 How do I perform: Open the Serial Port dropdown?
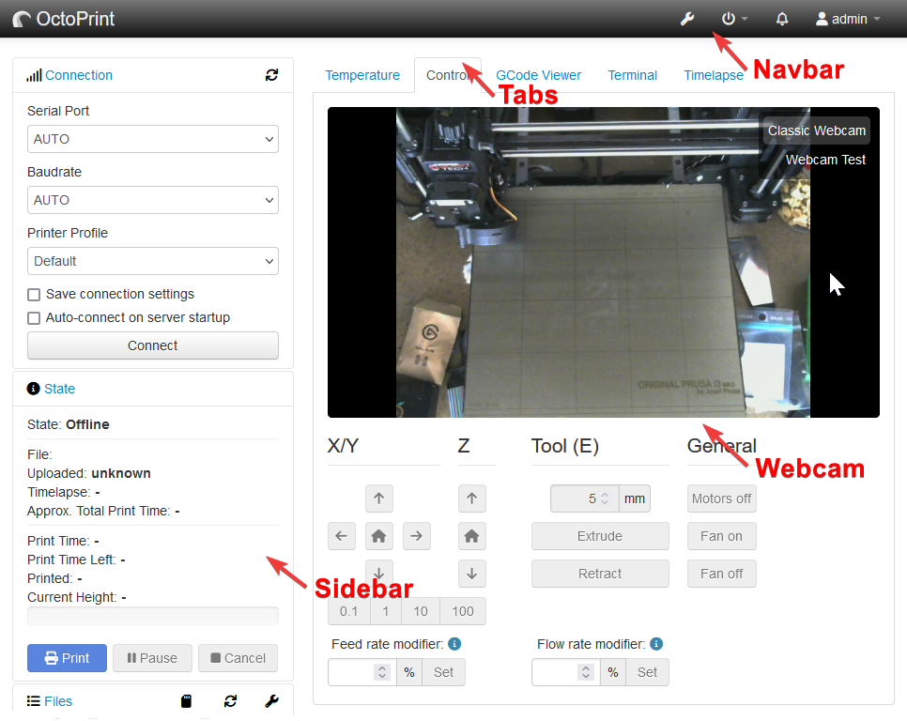click(x=153, y=139)
